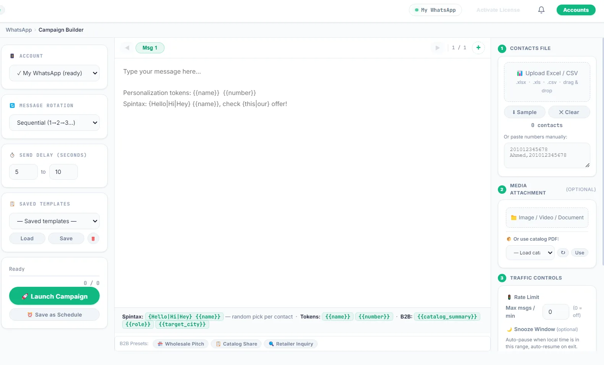Expand the Message Rotation dropdown
The width and height of the screenshot is (604, 365).
pos(54,123)
